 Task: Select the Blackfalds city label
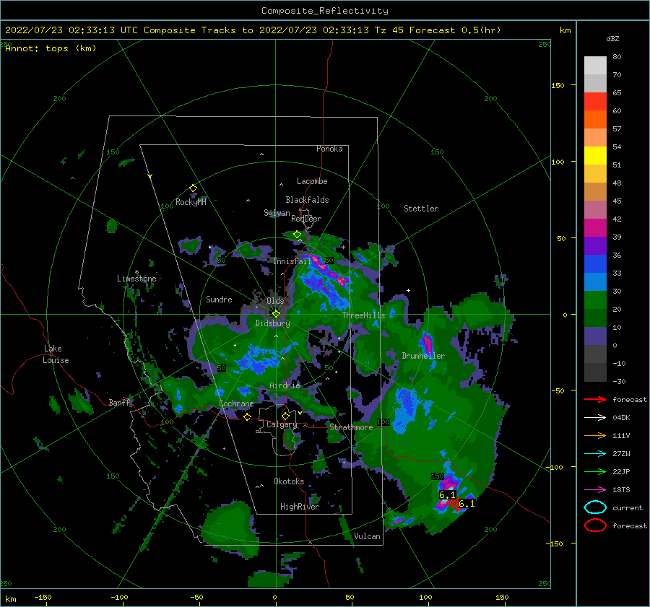[307, 200]
